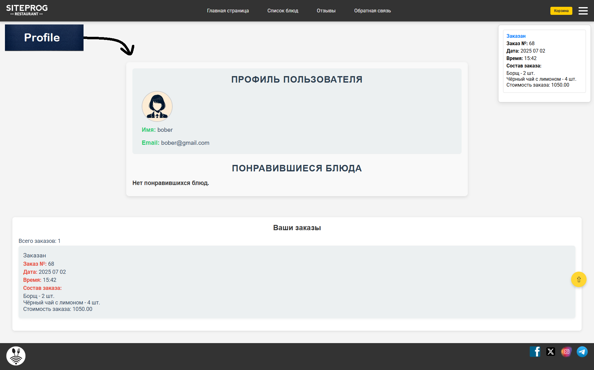Open the Обратная связь navigation link
The height and width of the screenshot is (370, 594).
pyautogui.click(x=372, y=11)
